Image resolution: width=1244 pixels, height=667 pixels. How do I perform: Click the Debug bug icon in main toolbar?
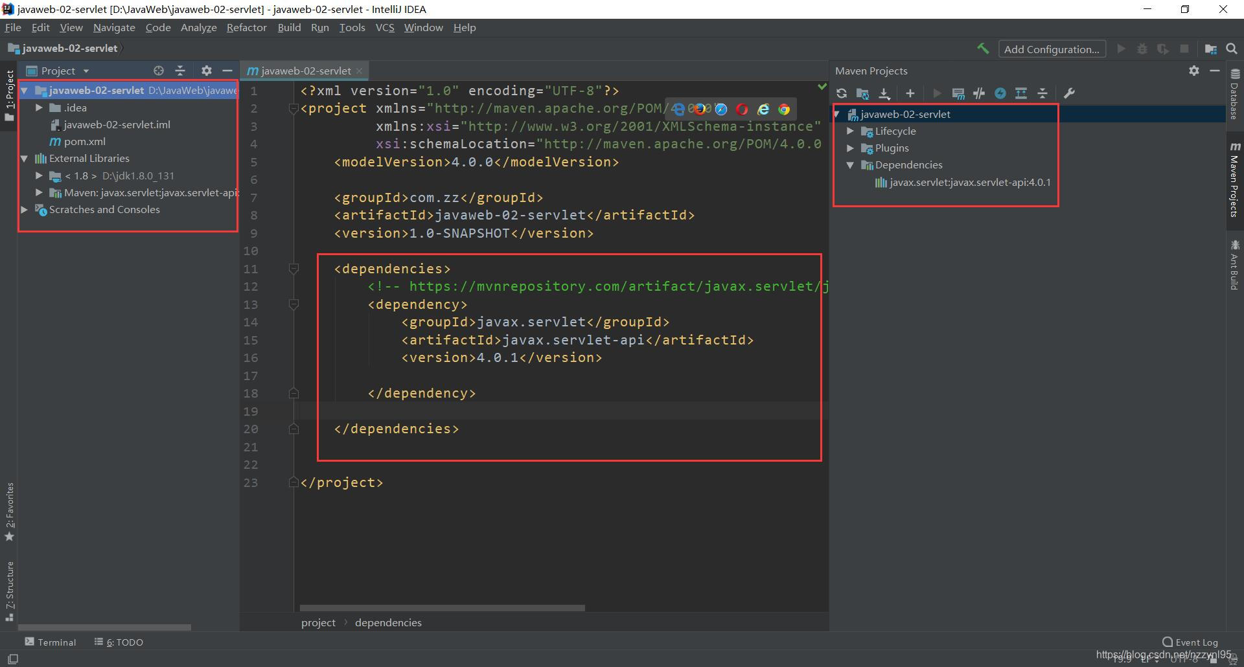coord(1142,49)
